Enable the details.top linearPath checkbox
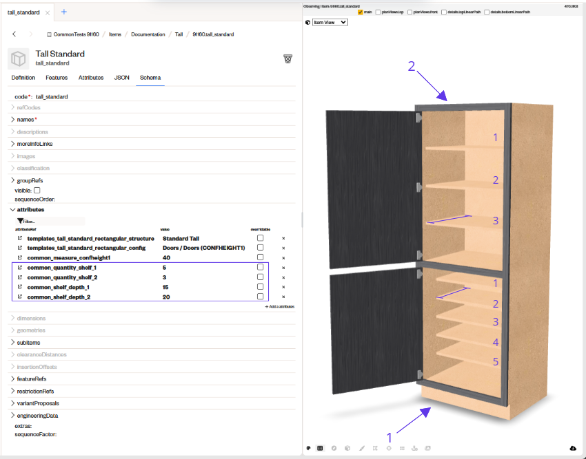 443,12
